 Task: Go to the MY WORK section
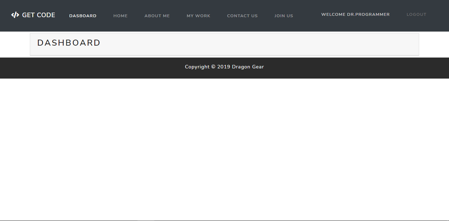pos(198,15)
